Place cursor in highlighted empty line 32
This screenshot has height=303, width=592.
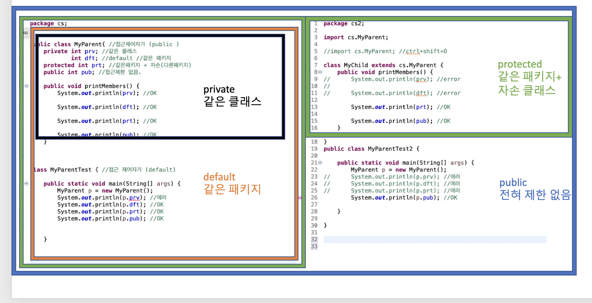(435, 239)
